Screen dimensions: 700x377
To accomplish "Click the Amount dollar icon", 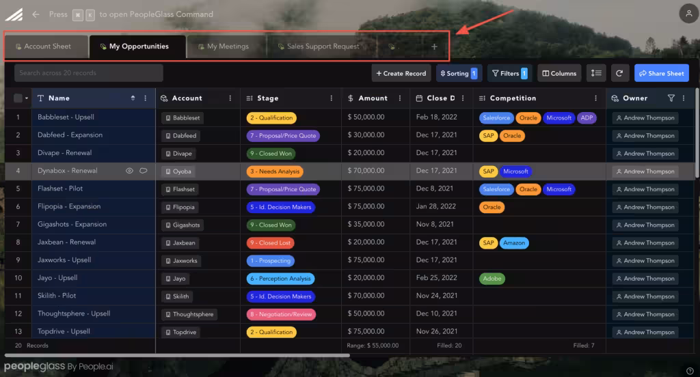I will [351, 98].
